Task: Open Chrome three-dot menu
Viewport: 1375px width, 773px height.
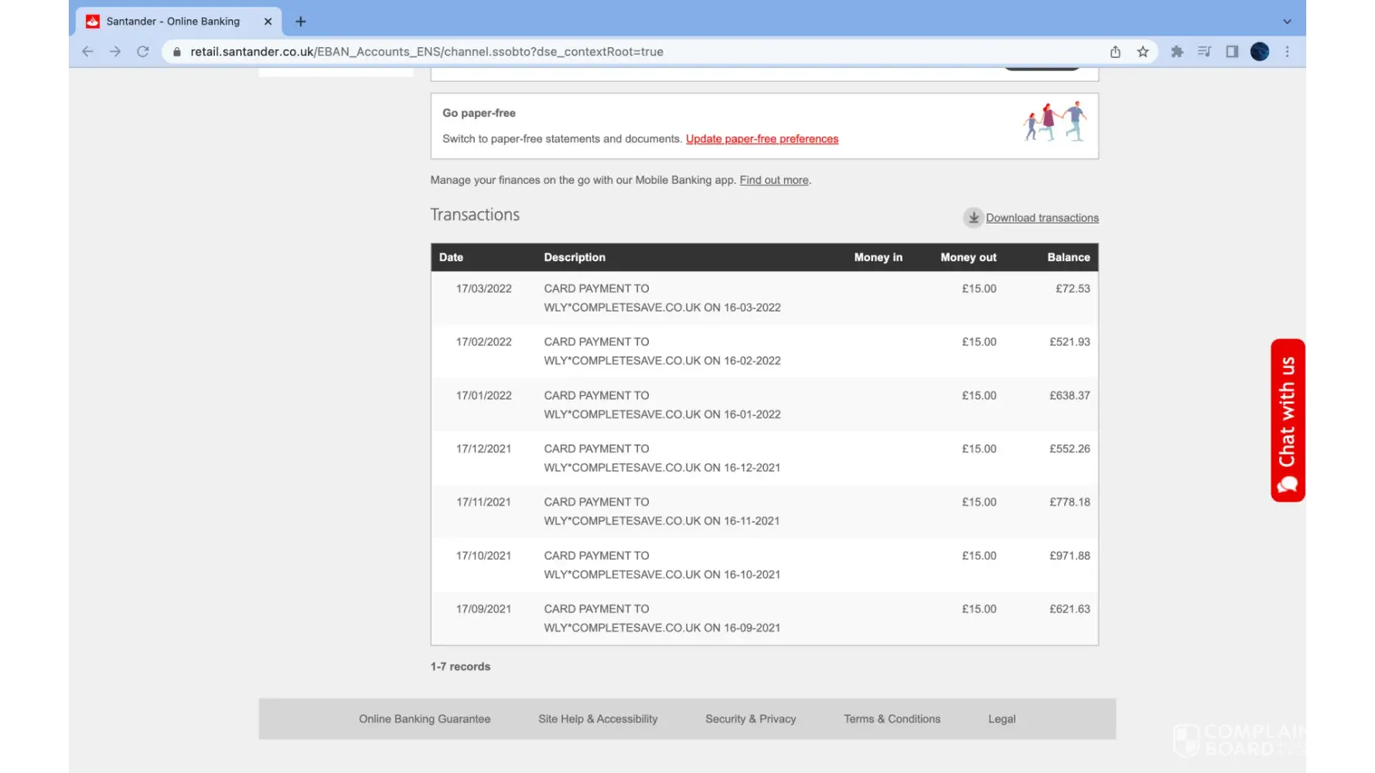Action: point(1288,52)
